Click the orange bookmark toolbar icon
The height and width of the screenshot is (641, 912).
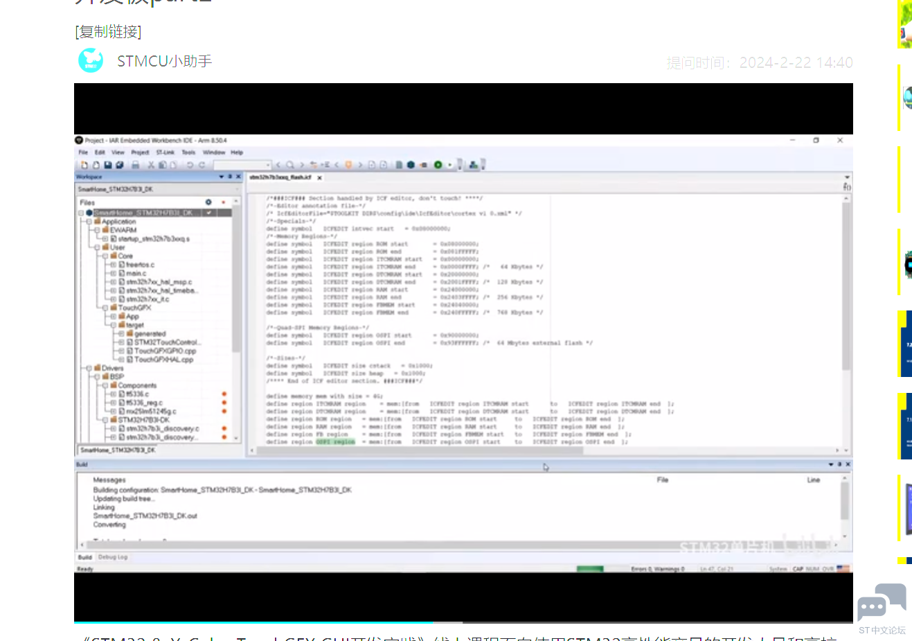tap(348, 165)
